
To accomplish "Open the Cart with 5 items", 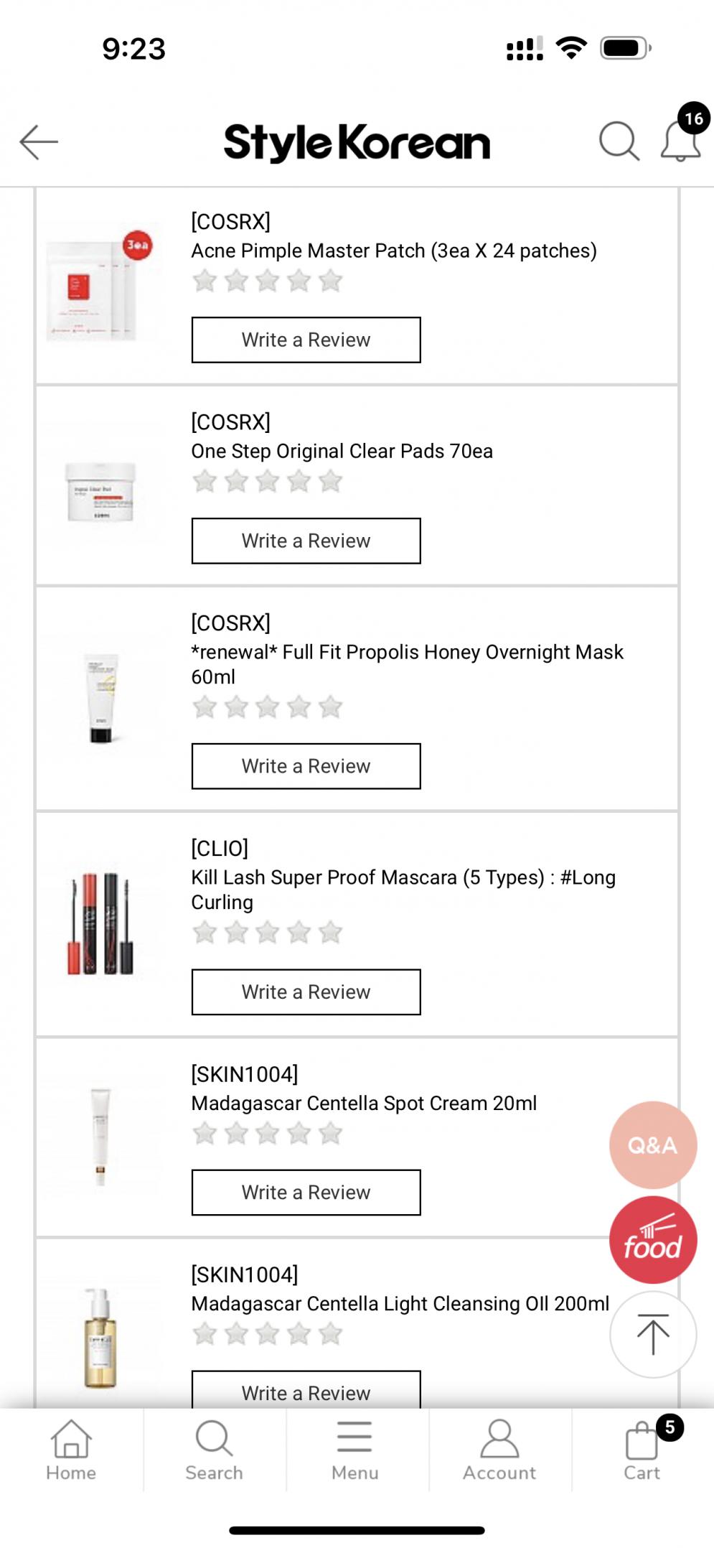I will (643, 1449).
